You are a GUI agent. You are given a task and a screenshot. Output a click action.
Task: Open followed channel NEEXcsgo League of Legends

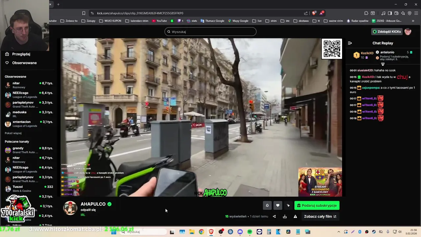[x=29, y=95]
